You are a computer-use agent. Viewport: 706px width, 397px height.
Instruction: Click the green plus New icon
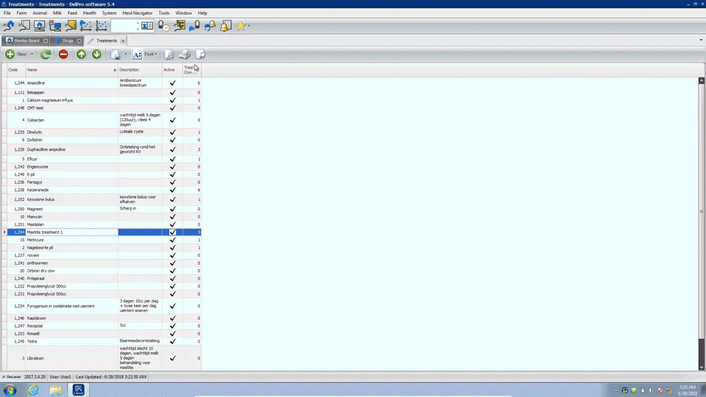(10, 54)
